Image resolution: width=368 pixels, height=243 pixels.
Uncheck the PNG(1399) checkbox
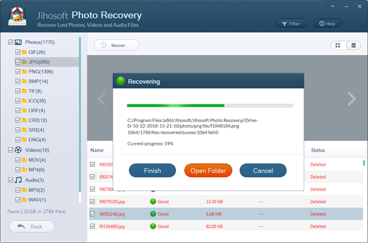click(18, 72)
